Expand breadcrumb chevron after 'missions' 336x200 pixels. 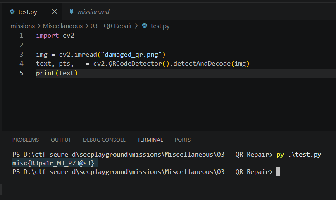[x=39, y=26]
